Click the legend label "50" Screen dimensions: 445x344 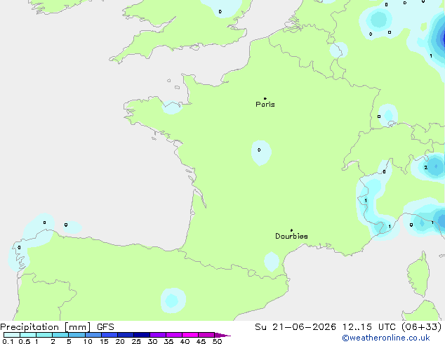[x=217, y=341]
